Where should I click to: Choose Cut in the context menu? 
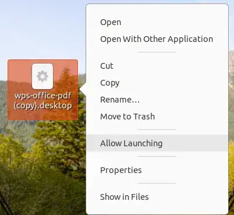pos(157,66)
